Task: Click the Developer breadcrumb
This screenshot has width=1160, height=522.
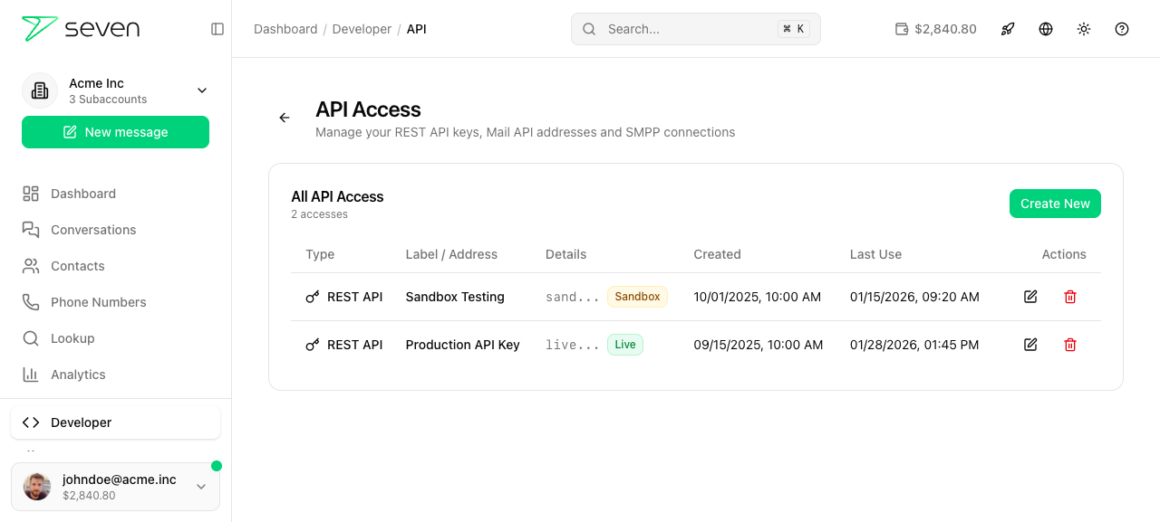Action: [362, 29]
